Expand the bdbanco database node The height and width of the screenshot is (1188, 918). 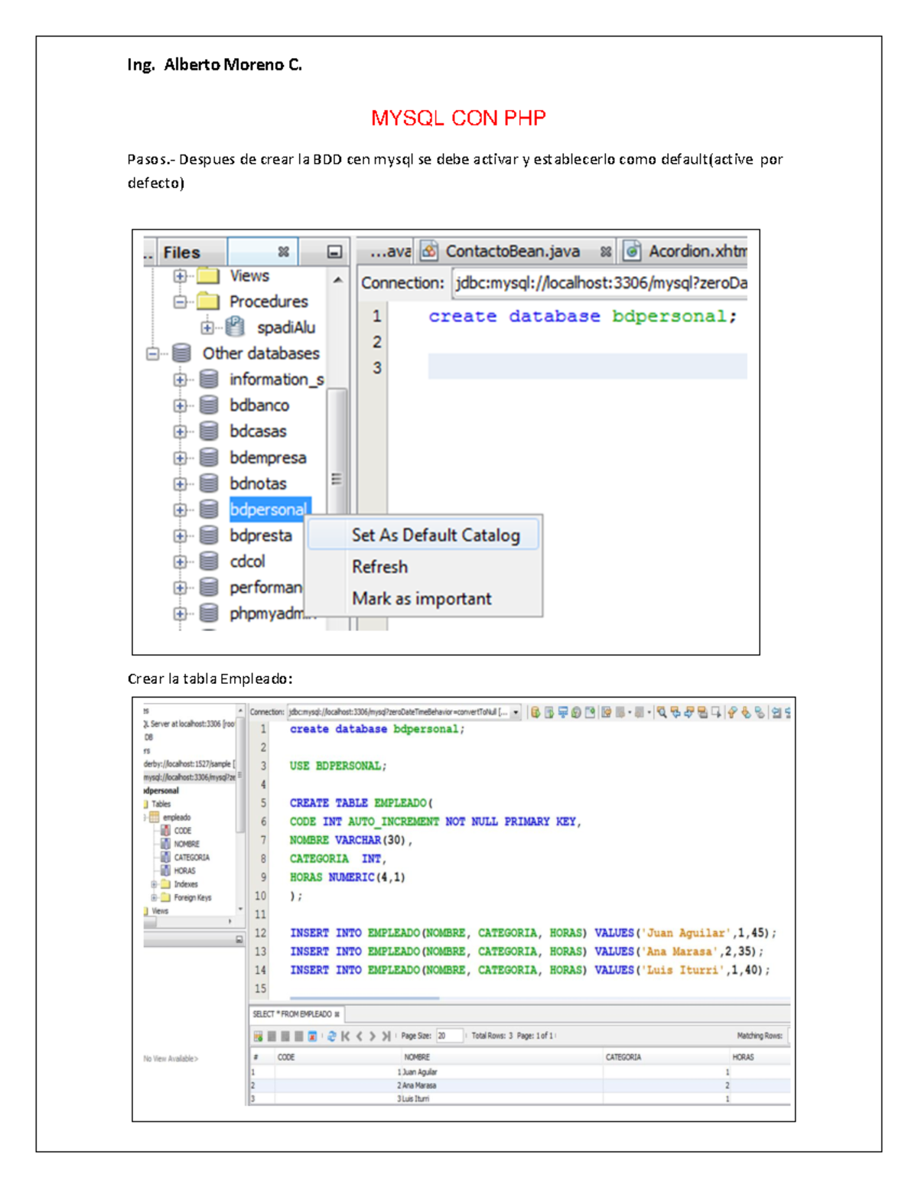click(x=181, y=405)
